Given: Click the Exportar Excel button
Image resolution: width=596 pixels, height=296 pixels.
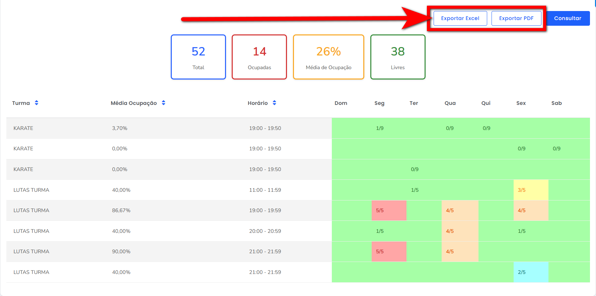Looking at the screenshot, I should [x=460, y=18].
